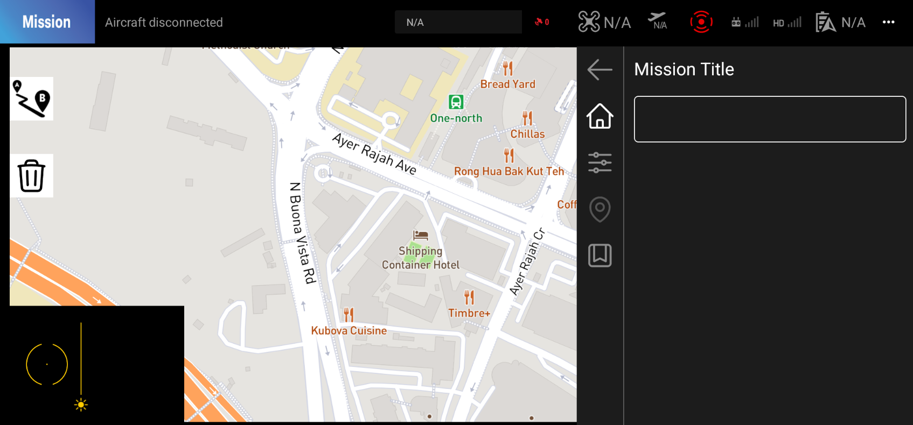Image resolution: width=913 pixels, height=425 pixels.
Task: Click the HD video signal indicator
Action: (787, 22)
